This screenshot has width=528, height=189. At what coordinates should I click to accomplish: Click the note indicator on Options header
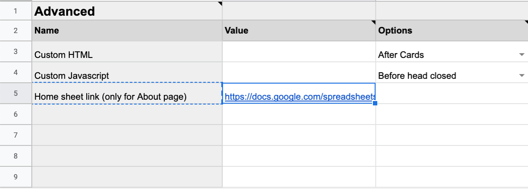click(x=526, y=22)
